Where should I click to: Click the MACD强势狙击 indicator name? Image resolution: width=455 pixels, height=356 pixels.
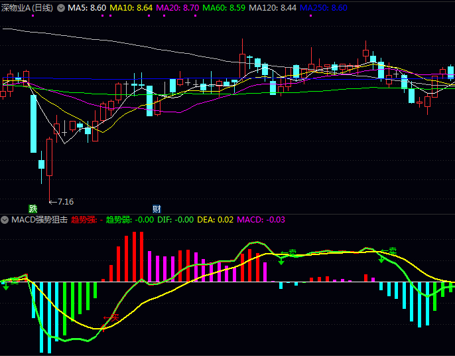39,219
